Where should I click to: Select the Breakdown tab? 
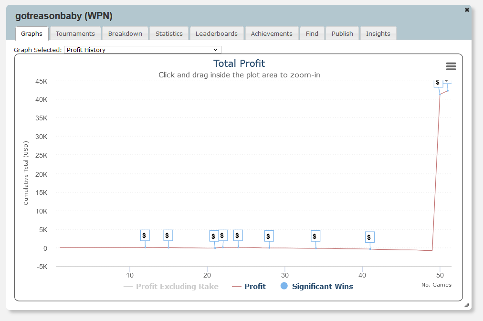click(x=125, y=33)
